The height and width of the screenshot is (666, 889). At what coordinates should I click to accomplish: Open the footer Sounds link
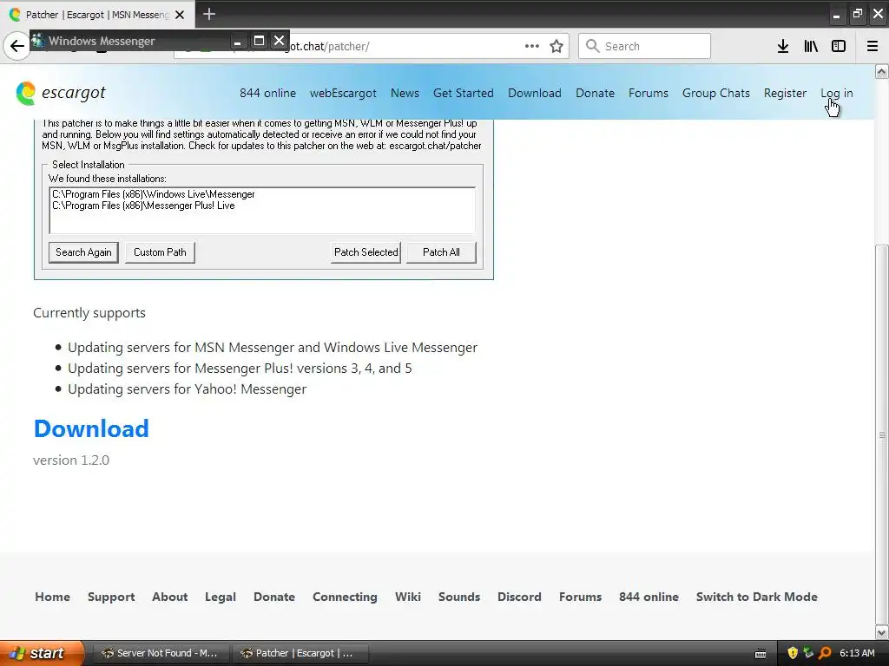click(459, 597)
